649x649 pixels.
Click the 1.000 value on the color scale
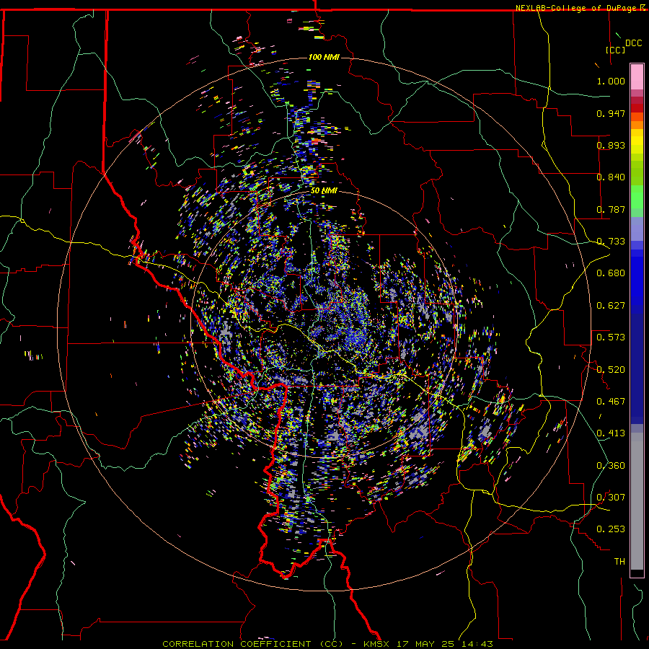[x=611, y=81]
